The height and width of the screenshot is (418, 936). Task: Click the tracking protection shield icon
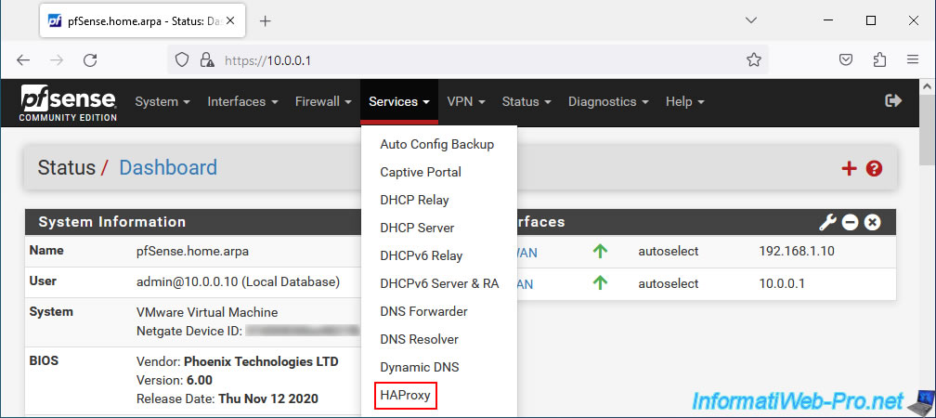[x=181, y=59]
